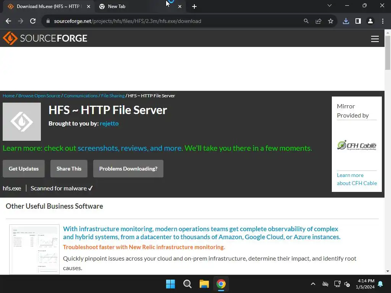Image resolution: width=391 pixels, height=293 pixels.
Task: Open Chrome's three-dot menu
Action: (x=383, y=21)
